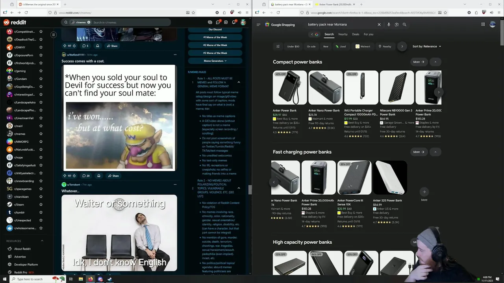This screenshot has height=283, width=504.
Task: Open File Explorer from the taskbar
Action: [x=81, y=279]
